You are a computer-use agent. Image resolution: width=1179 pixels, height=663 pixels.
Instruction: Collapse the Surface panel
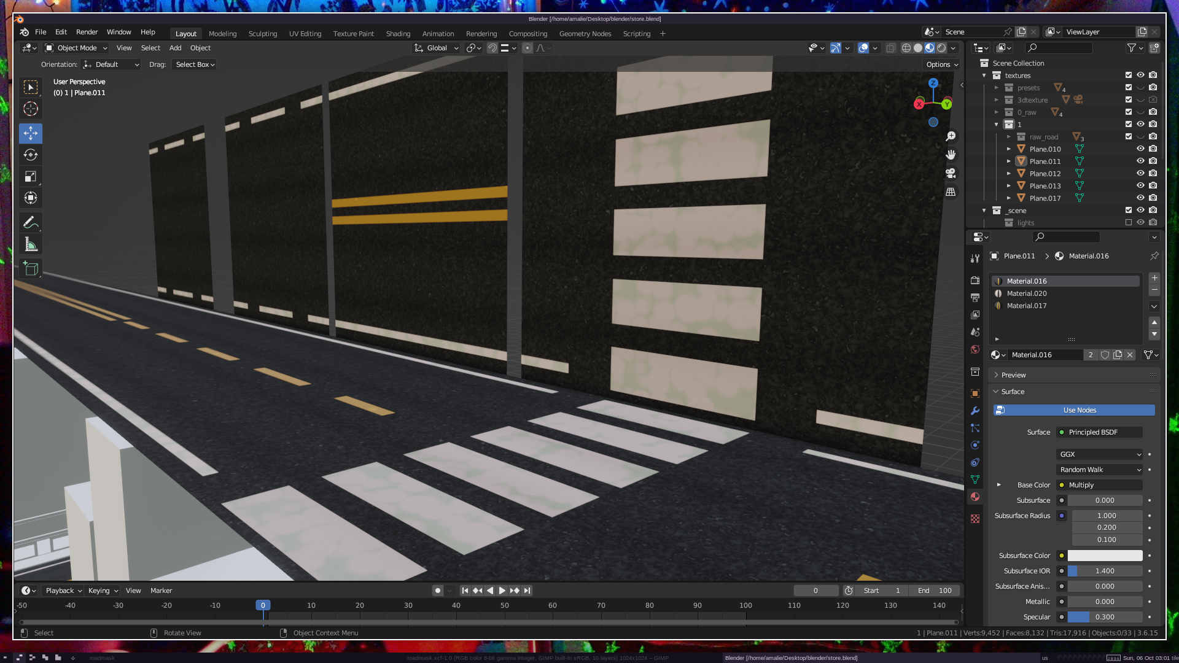[x=1013, y=392]
